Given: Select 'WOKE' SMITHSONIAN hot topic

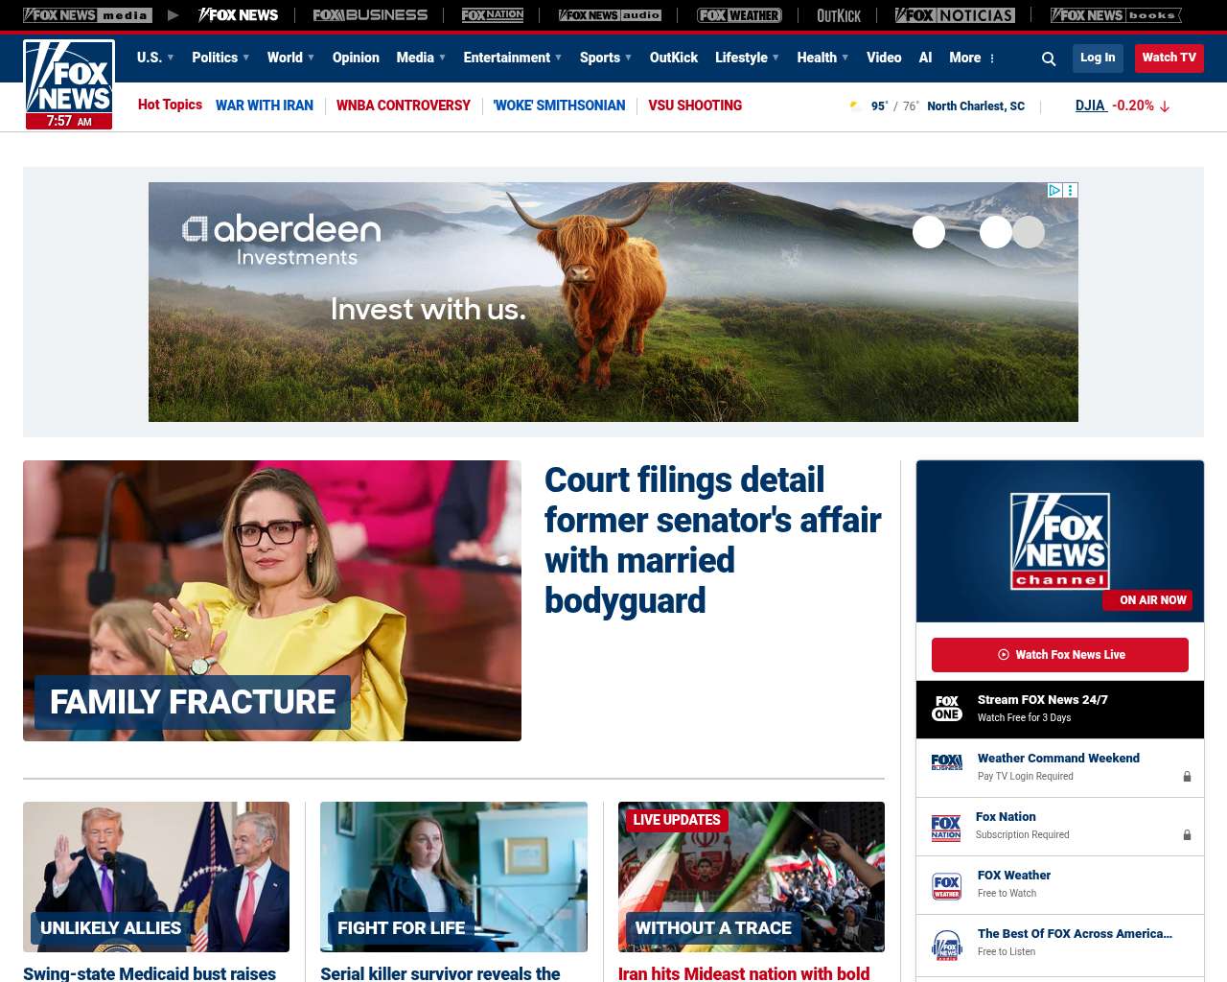Looking at the screenshot, I should [x=560, y=105].
